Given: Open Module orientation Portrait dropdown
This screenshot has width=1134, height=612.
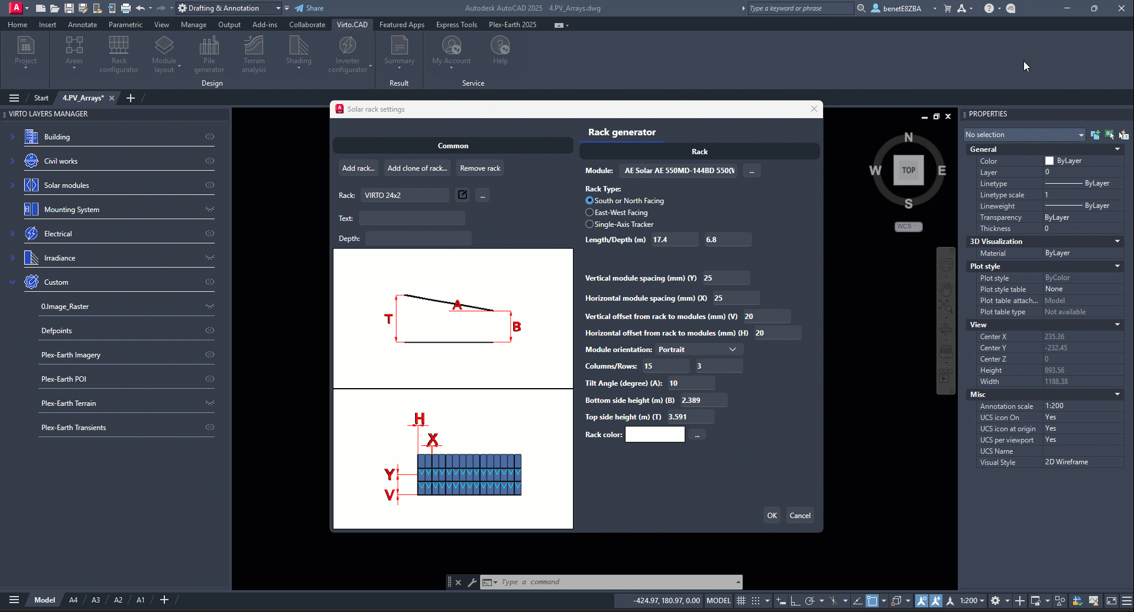Looking at the screenshot, I should coord(699,350).
